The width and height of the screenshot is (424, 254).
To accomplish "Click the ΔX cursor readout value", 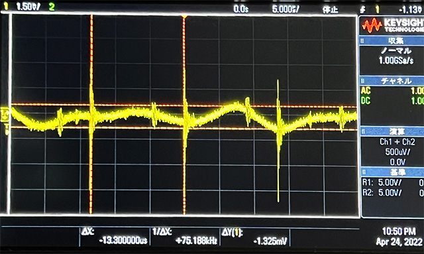I will click(x=123, y=241).
